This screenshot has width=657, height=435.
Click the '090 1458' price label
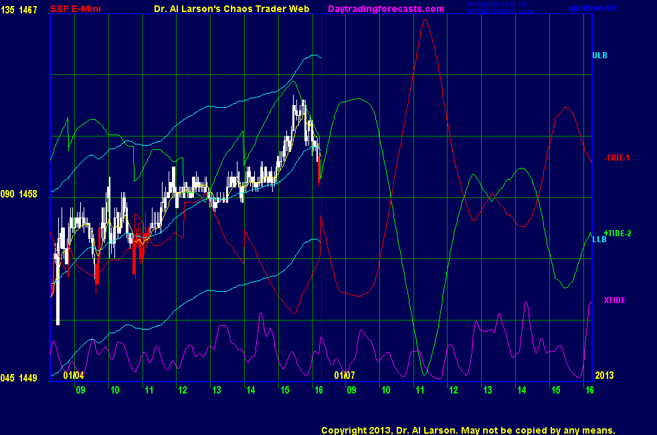(x=19, y=194)
